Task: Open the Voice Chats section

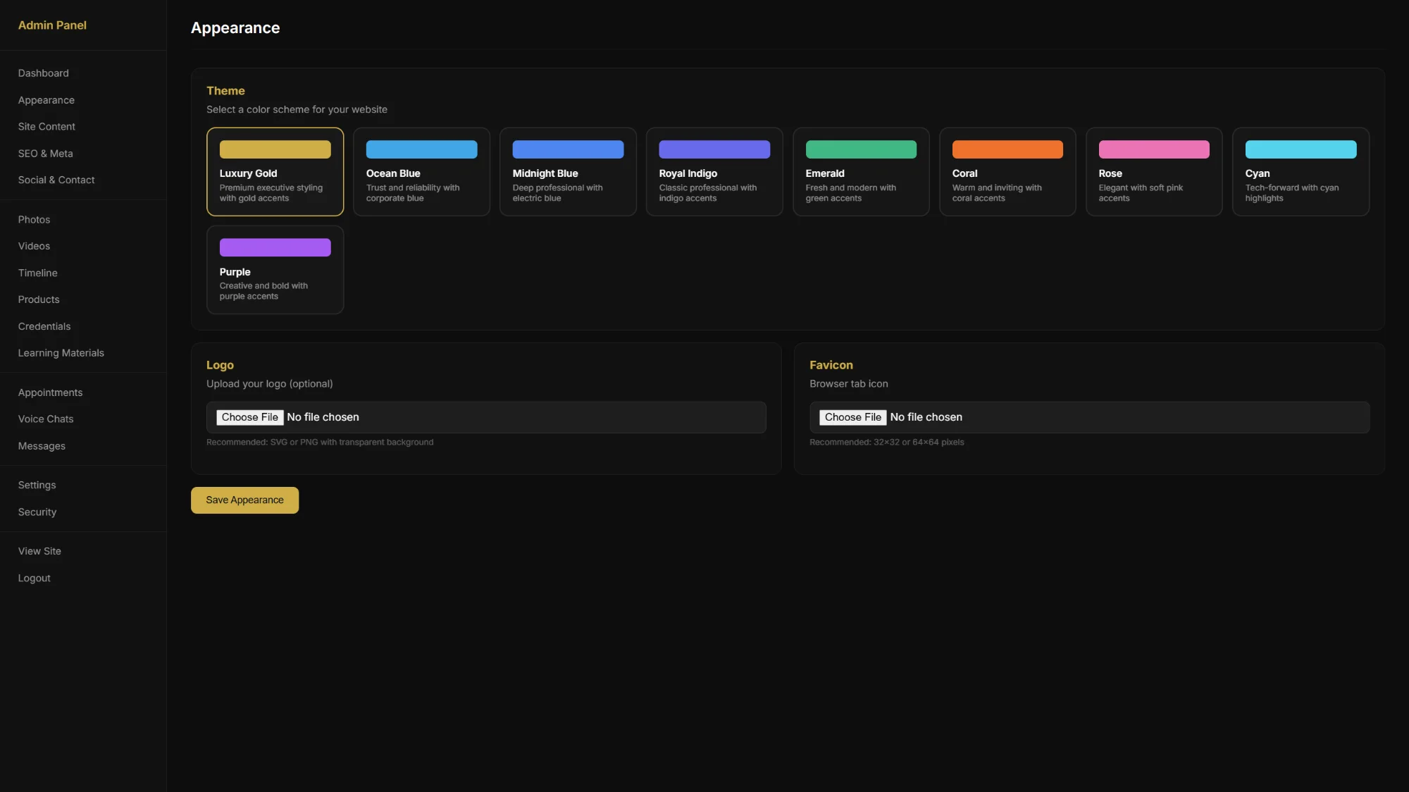Action: pos(45,419)
